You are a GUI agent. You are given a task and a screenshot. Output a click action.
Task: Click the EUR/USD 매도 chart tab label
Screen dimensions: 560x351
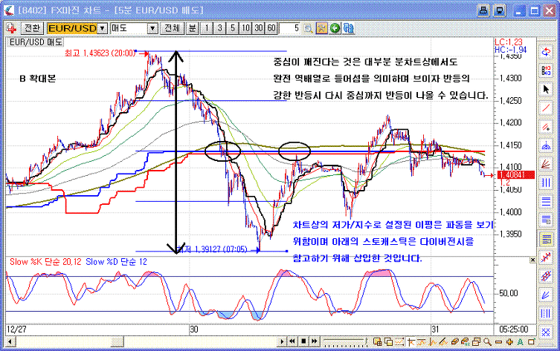(36, 42)
